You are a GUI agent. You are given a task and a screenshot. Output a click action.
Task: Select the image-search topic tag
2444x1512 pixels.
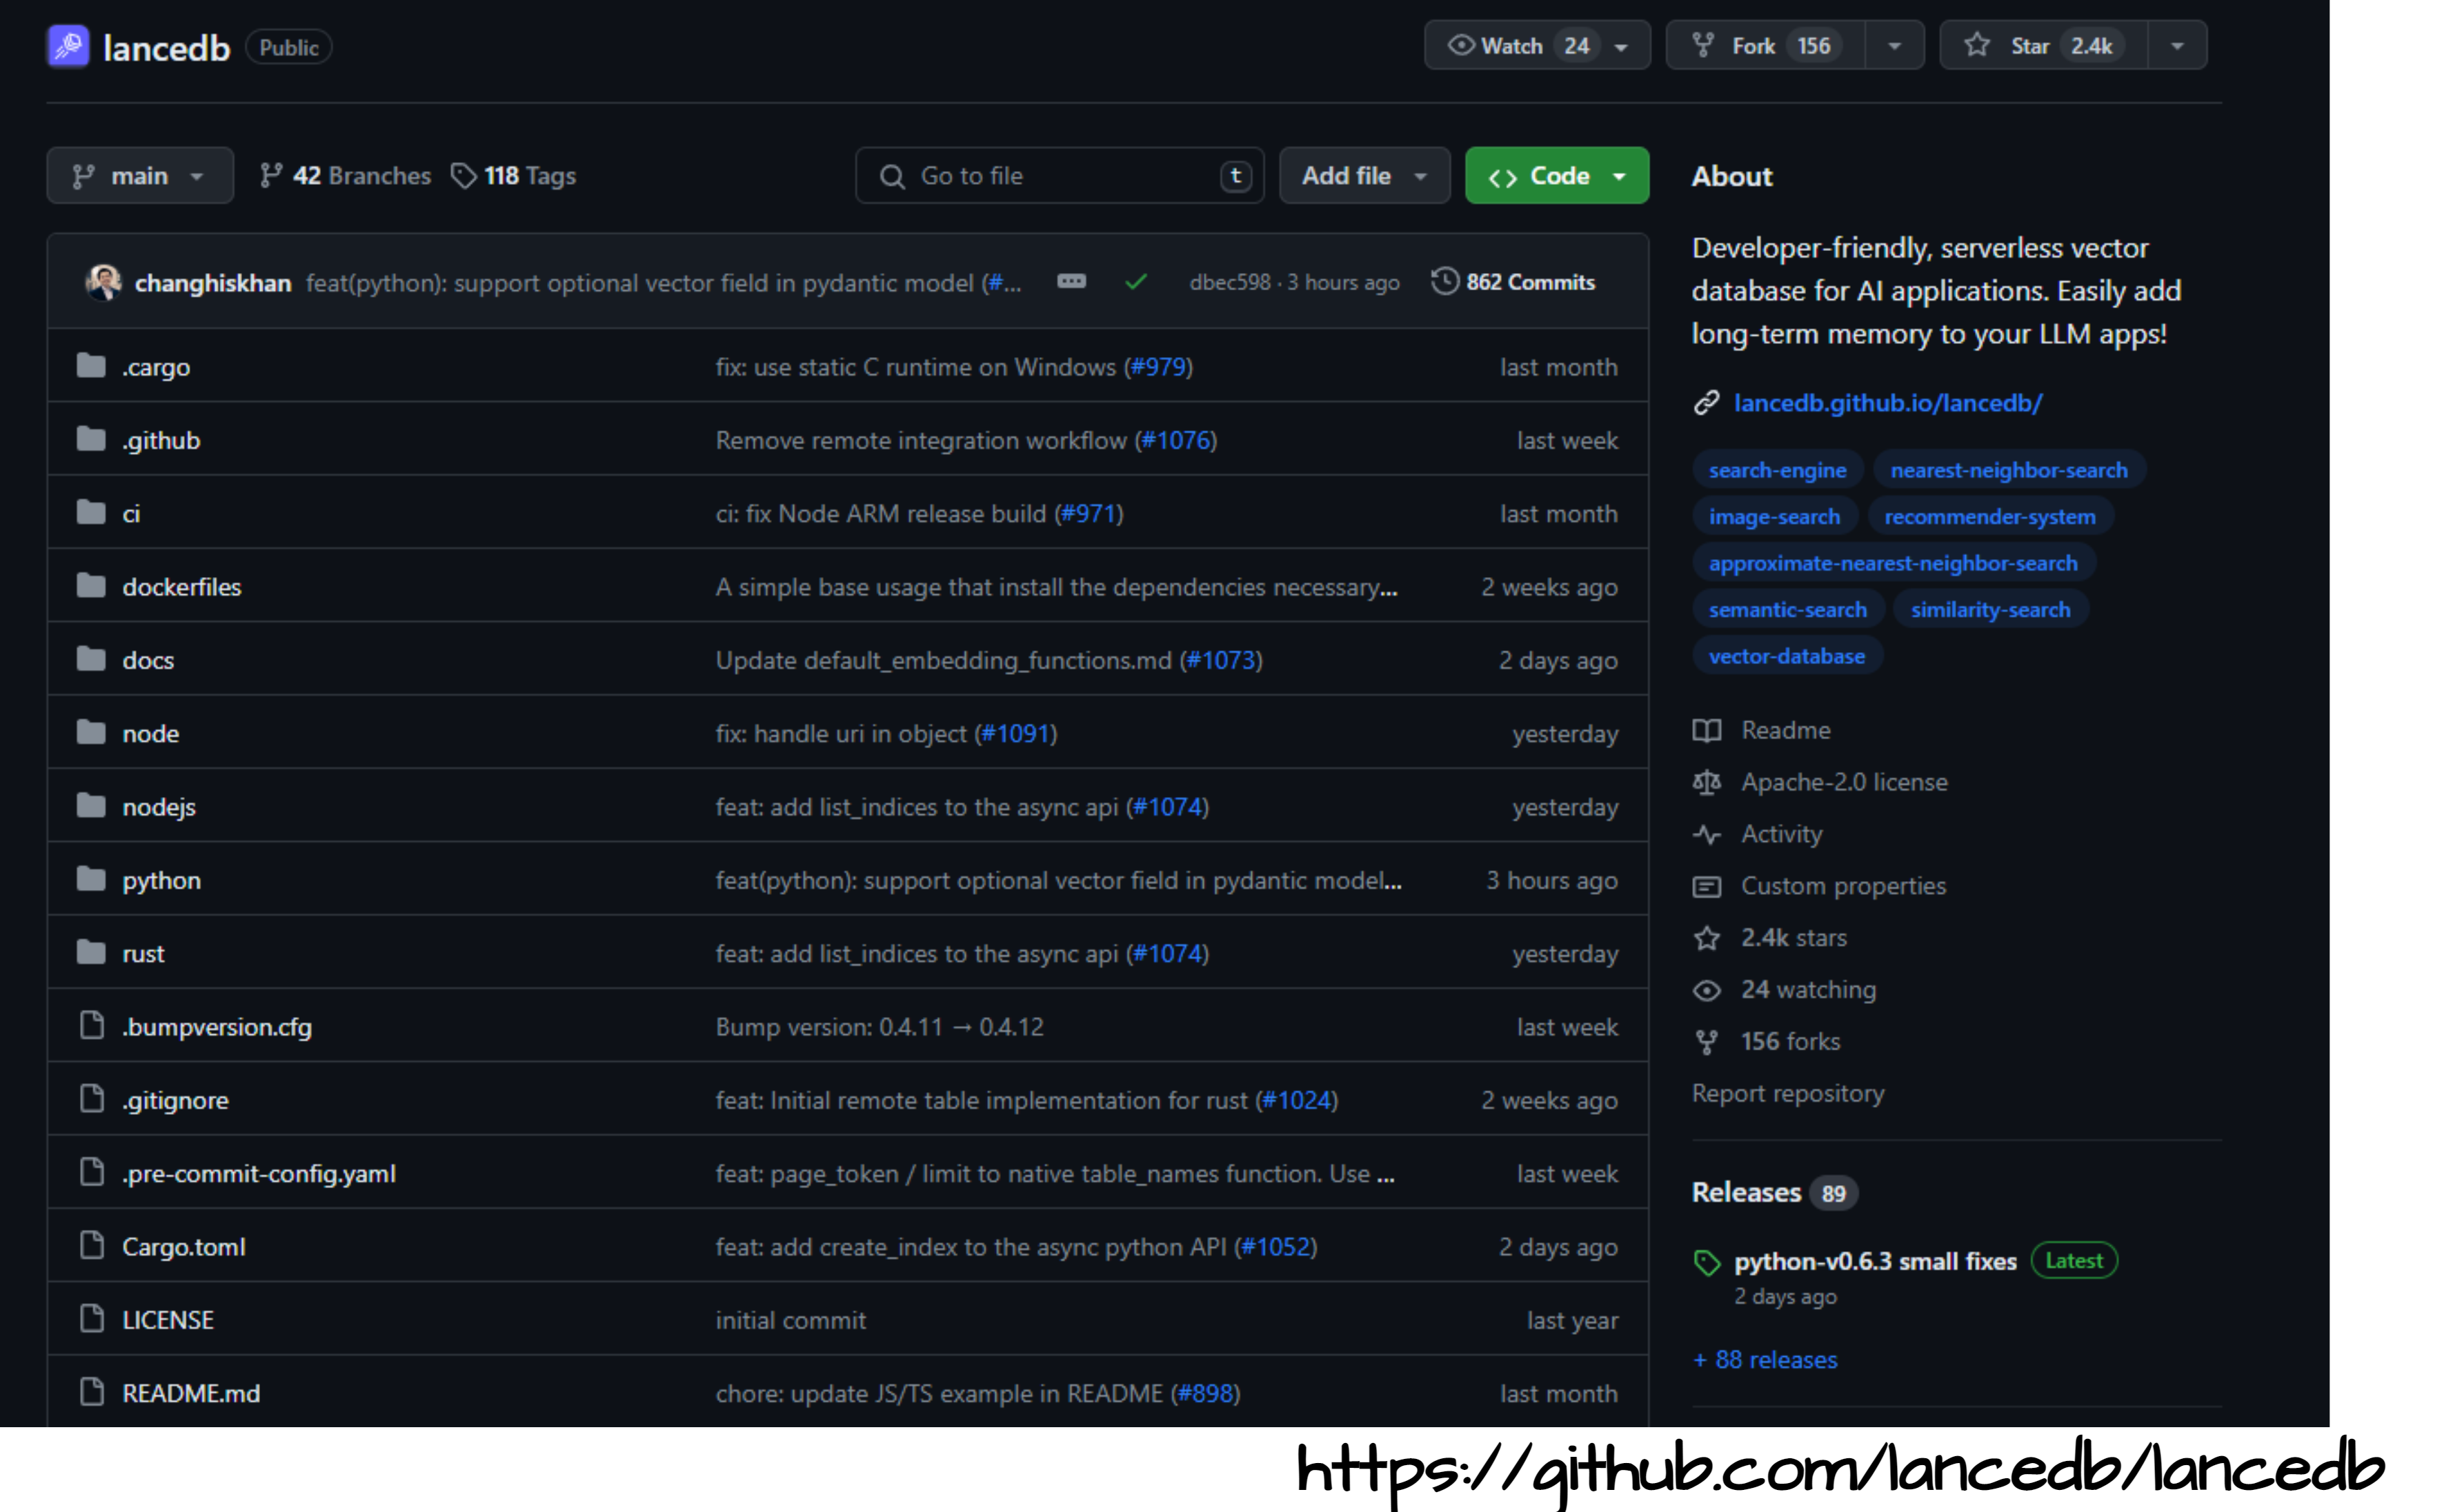[1775, 516]
